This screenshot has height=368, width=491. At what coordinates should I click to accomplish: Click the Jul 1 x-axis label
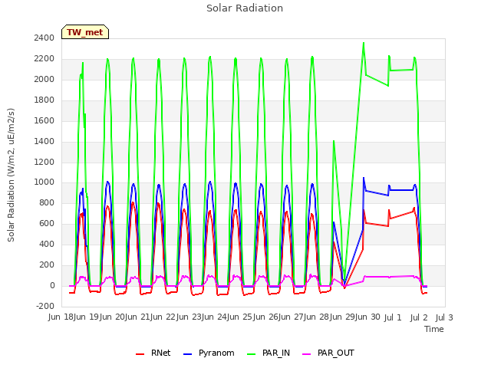pyautogui.click(x=393, y=317)
